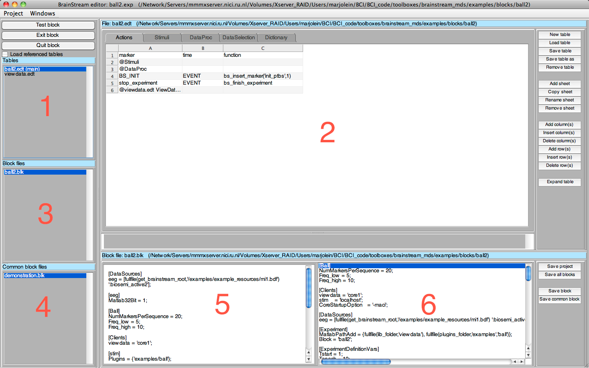The height and width of the screenshot is (368, 589).
Task: Select row 4 header in Actions table
Action: (x=112, y=76)
